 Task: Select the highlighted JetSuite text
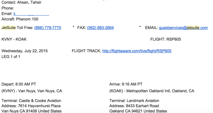(x=8, y=28)
